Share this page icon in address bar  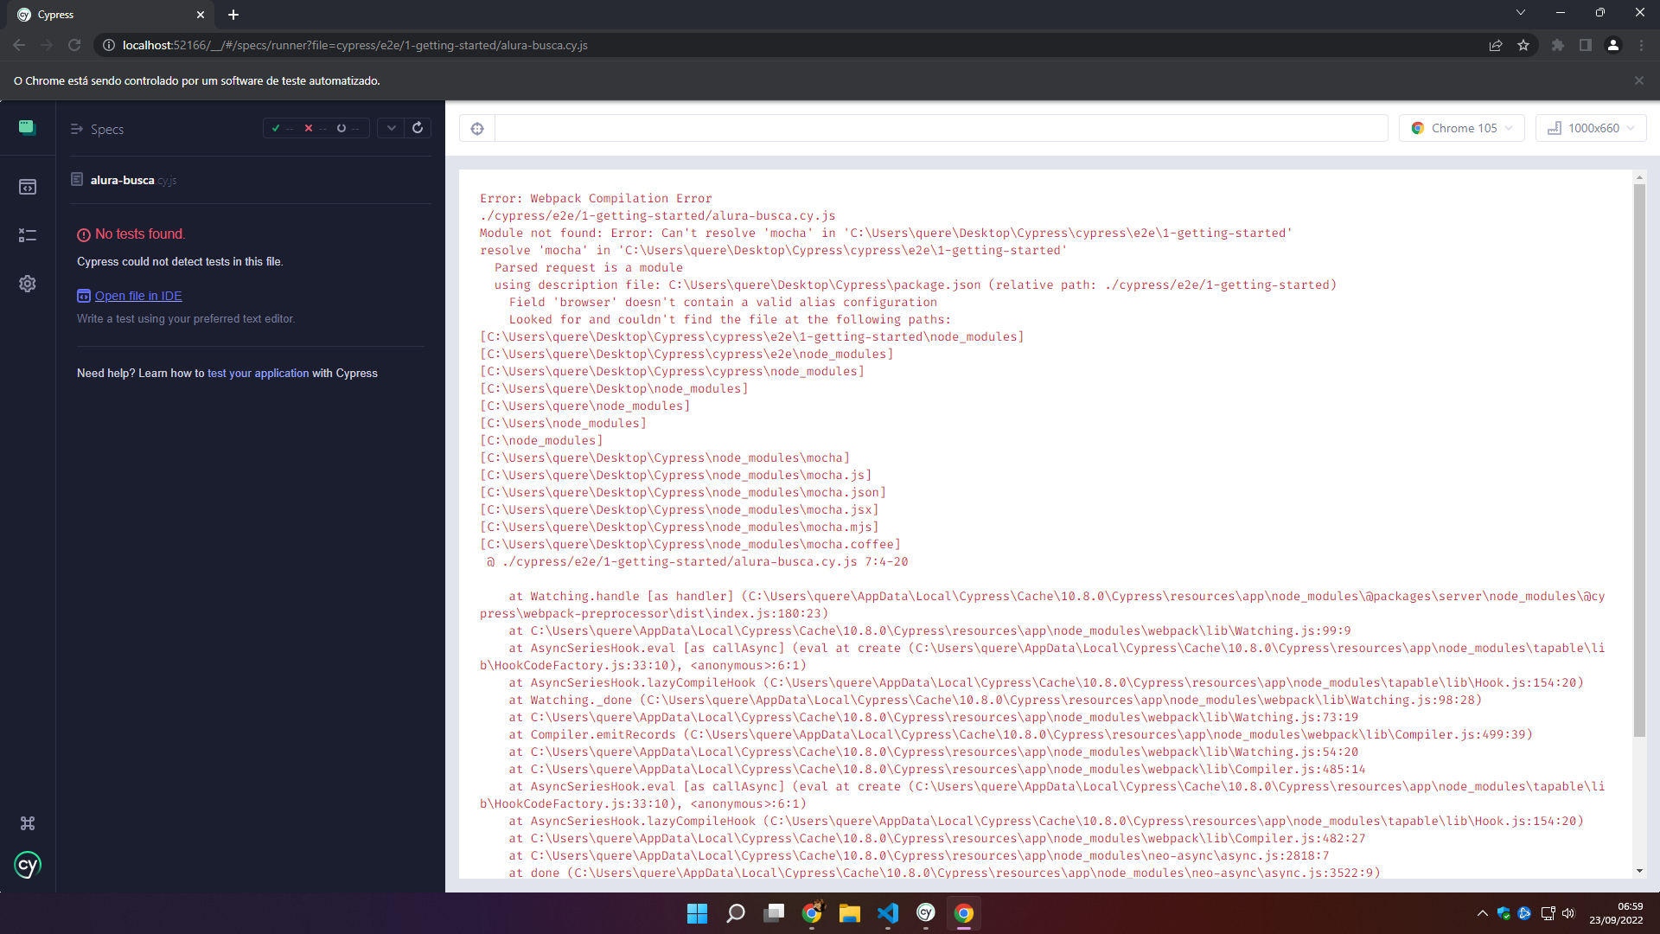(1496, 45)
